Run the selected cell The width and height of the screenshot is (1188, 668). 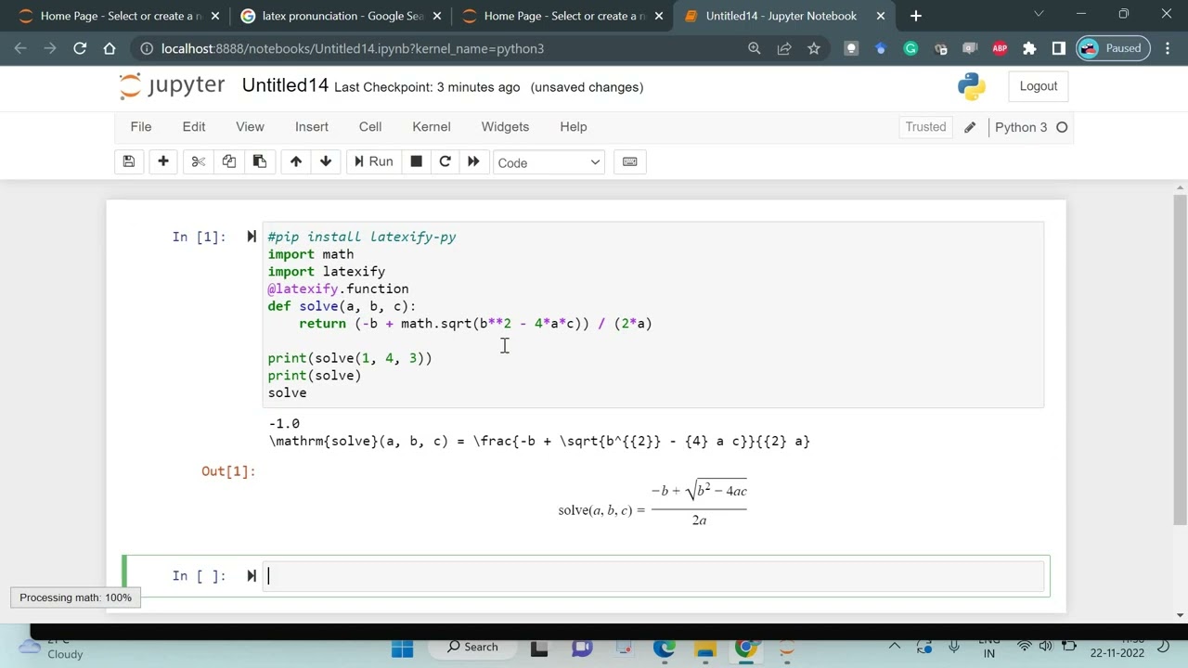point(373,161)
